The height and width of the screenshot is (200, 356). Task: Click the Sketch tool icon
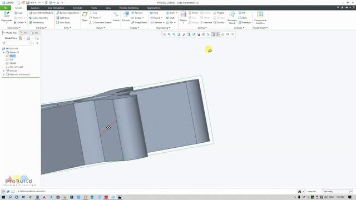point(116,17)
